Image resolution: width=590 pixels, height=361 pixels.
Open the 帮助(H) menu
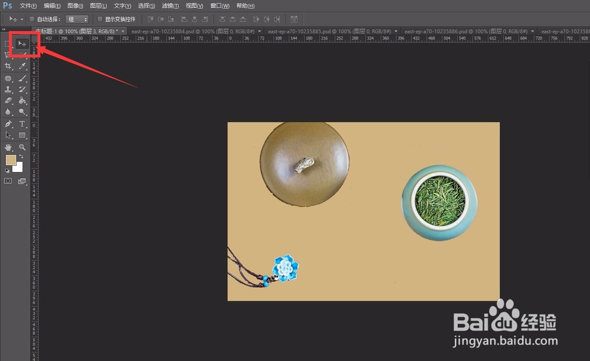pos(245,6)
